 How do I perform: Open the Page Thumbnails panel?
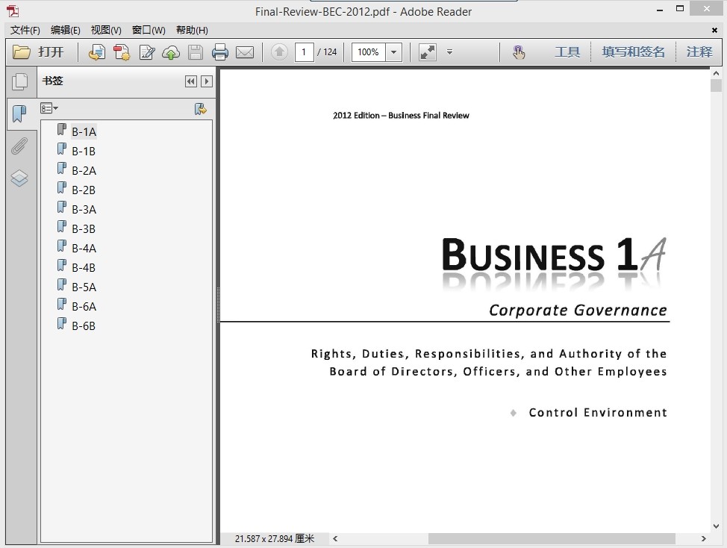[19, 81]
